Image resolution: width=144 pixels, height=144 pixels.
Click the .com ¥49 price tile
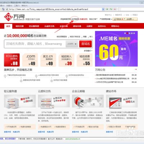[x=30, y=60]
